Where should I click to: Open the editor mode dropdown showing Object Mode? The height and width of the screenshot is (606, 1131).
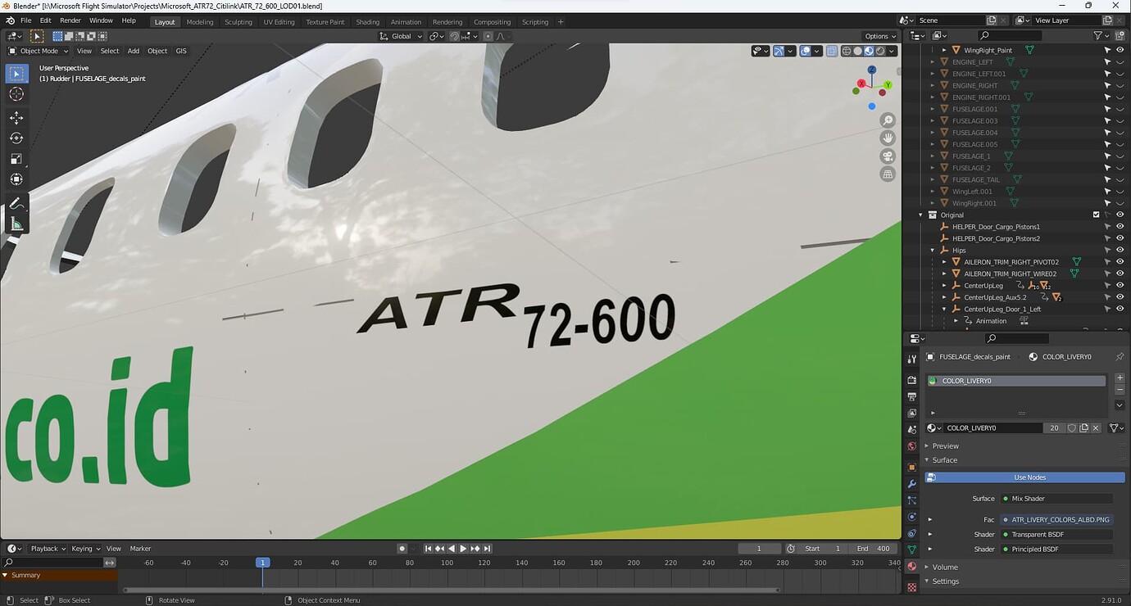tap(37, 51)
